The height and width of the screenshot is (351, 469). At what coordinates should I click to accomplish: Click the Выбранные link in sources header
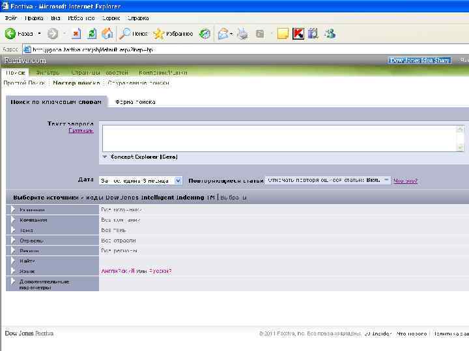pyautogui.click(x=233, y=198)
